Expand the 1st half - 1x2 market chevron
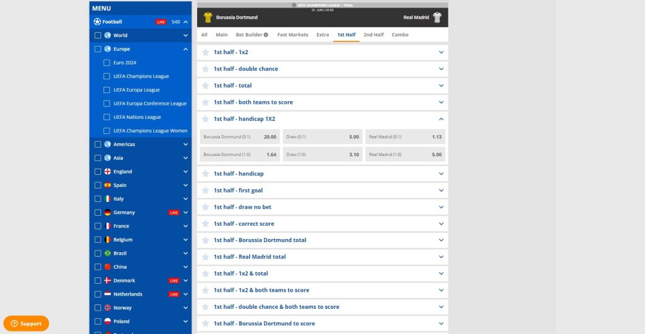Image resolution: width=645 pixels, height=334 pixels. (x=441, y=52)
